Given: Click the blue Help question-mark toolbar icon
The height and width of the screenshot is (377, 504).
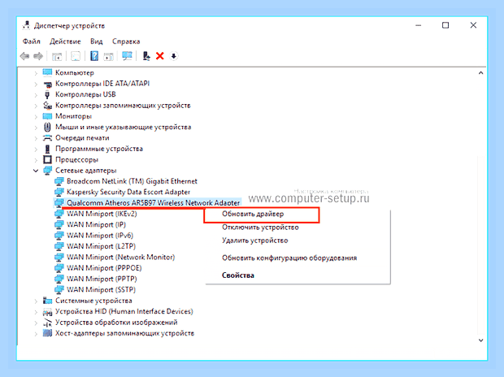Looking at the screenshot, I should pos(94,56).
